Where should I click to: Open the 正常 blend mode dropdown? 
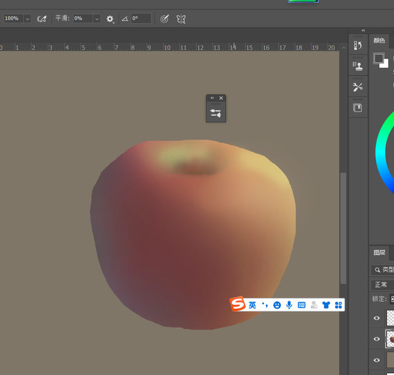click(x=383, y=285)
